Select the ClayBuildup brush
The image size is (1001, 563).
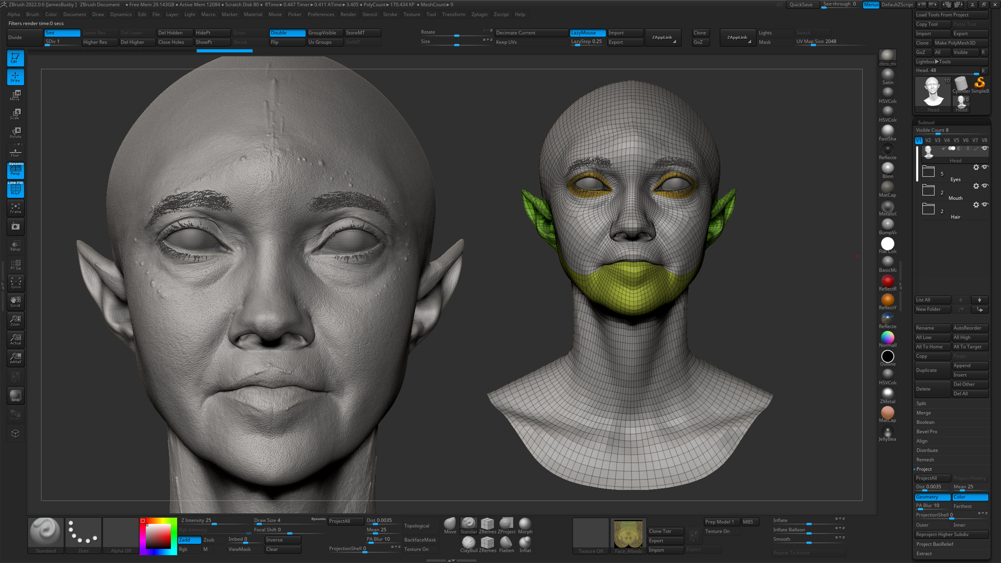click(x=468, y=543)
